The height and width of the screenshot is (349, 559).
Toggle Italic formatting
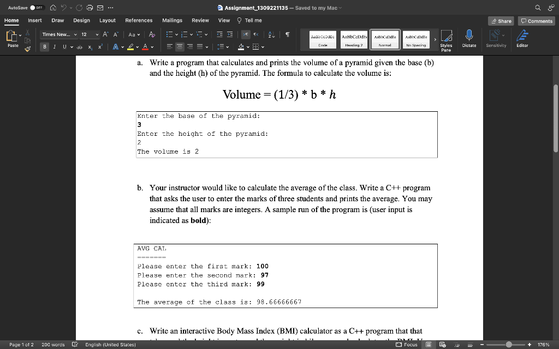[55, 47]
